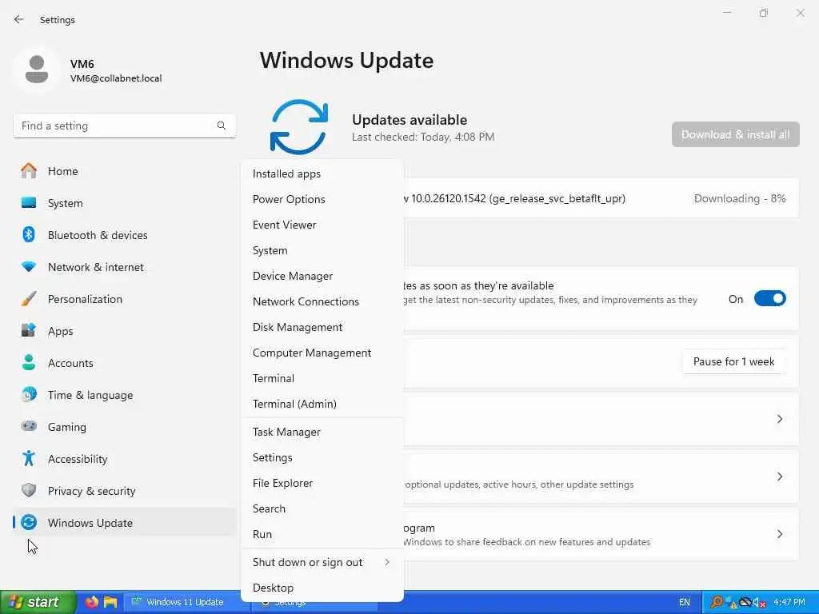
Task: Click VM6@collabnet.local account text
Action: point(116,78)
